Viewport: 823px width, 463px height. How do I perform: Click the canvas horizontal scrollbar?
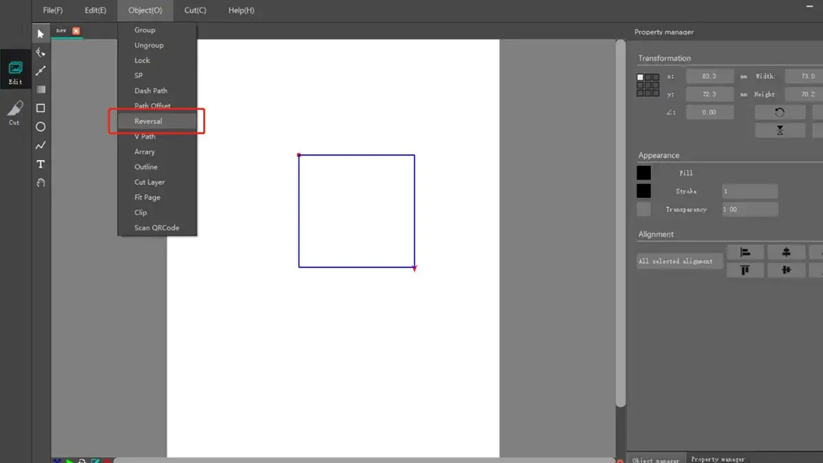pos(363,460)
